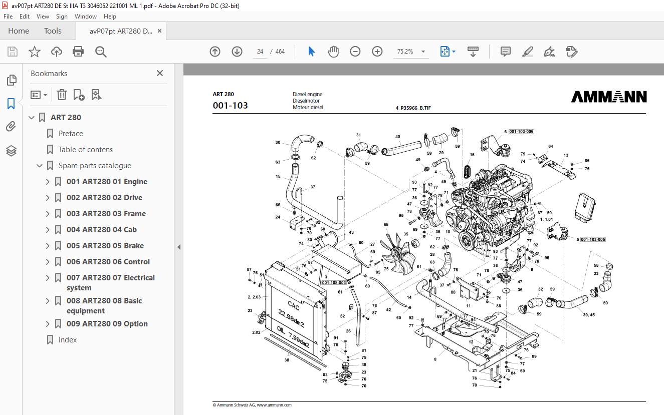Click the upload to cloud icon
Screen dimensions: 664x415
57,52
